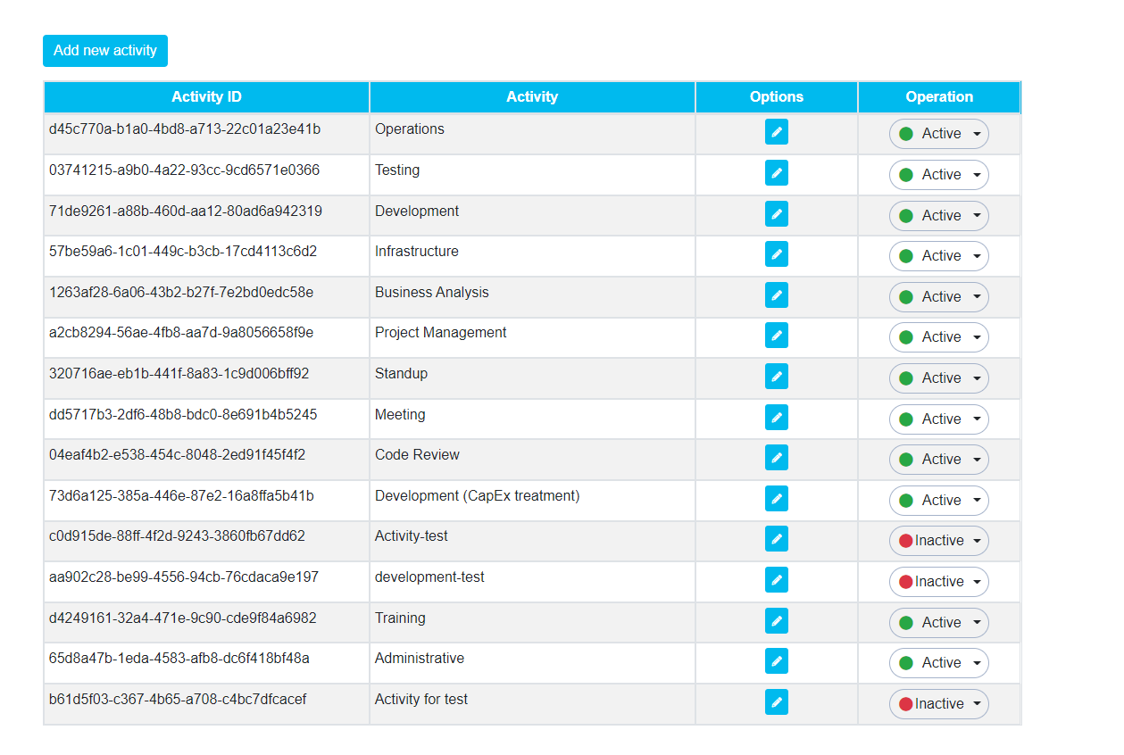Edit the Testing activity
The height and width of the screenshot is (755, 1124).
(x=777, y=173)
